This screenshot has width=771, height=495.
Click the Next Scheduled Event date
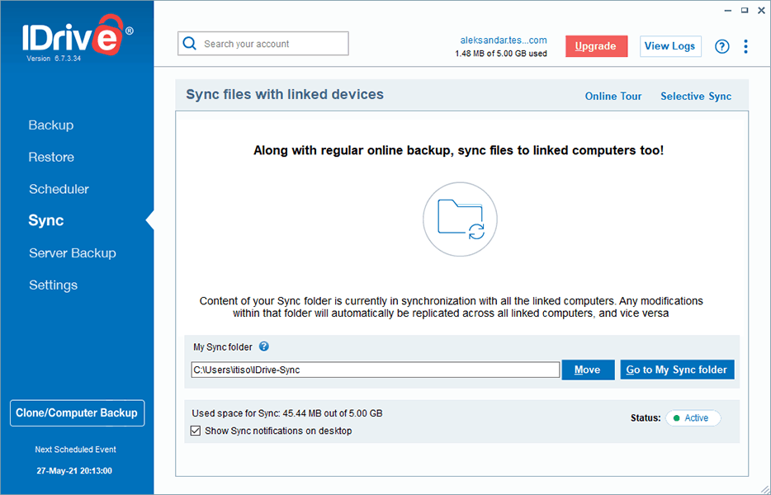pos(74,470)
